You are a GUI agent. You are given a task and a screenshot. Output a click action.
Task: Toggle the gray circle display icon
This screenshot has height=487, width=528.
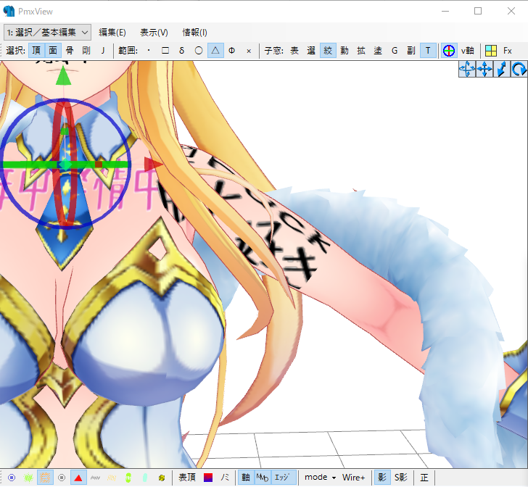coord(62,478)
